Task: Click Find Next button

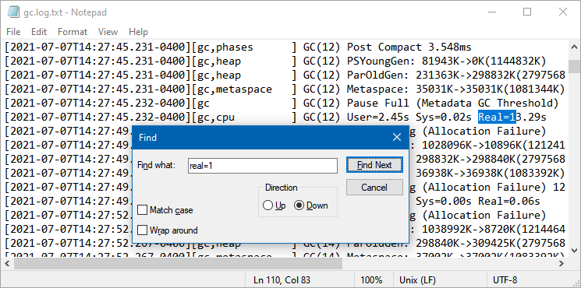Action: point(374,165)
